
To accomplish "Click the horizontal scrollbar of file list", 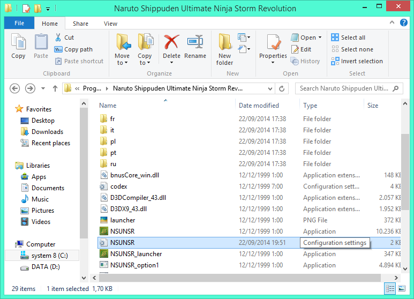I will click(x=240, y=278).
